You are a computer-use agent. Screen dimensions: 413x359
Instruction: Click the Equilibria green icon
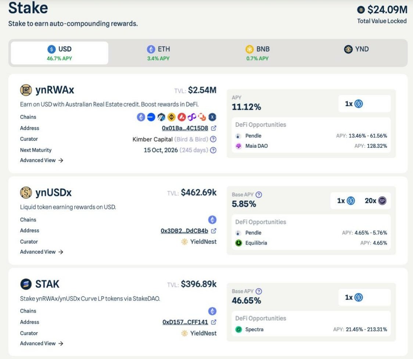(x=238, y=243)
